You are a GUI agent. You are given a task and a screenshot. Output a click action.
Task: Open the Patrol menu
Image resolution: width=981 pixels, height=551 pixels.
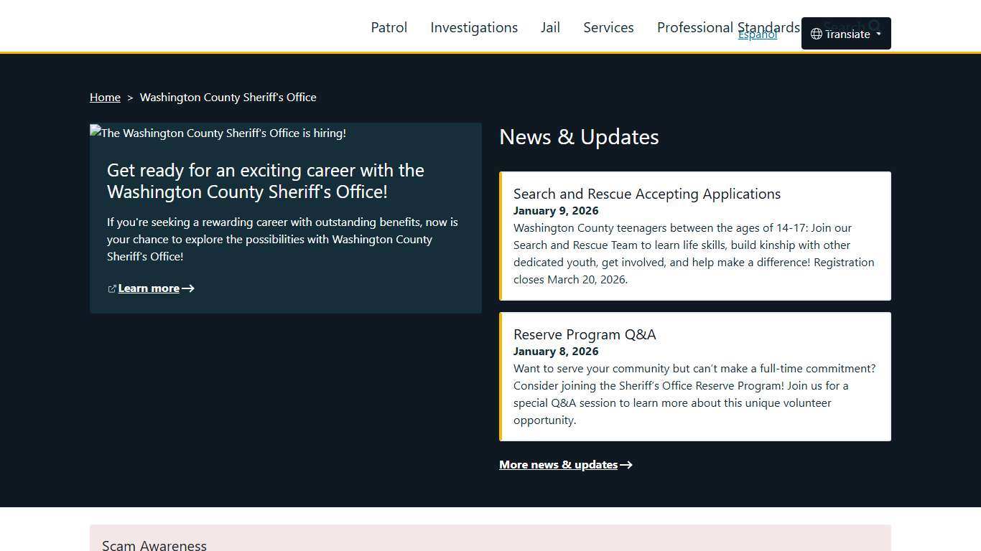point(389,27)
